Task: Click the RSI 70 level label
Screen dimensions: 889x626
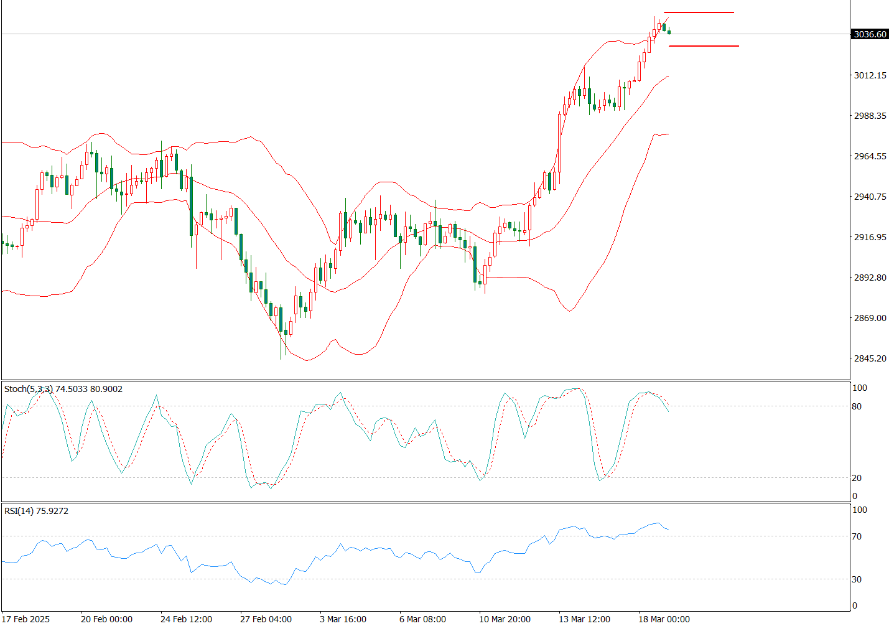Action: coord(857,536)
